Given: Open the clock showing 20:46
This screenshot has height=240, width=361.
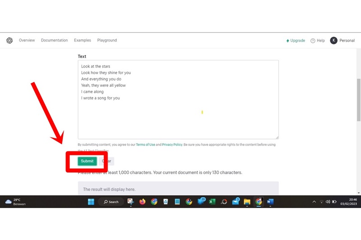Looking at the screenshot, I should click(x=348, y=202).
